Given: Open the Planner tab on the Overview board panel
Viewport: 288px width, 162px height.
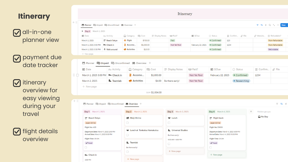Looking at the screenshot, I should 88,104.
